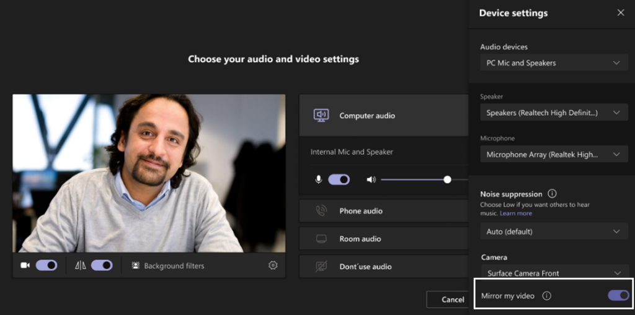This screenshot has width=635, height=315.
Task: Click the microphone icon under Internal Mic
Action: [319, 179]
